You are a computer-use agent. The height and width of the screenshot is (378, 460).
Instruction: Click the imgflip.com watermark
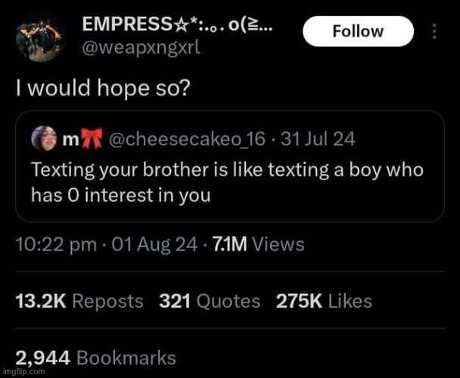coord(23,371)
